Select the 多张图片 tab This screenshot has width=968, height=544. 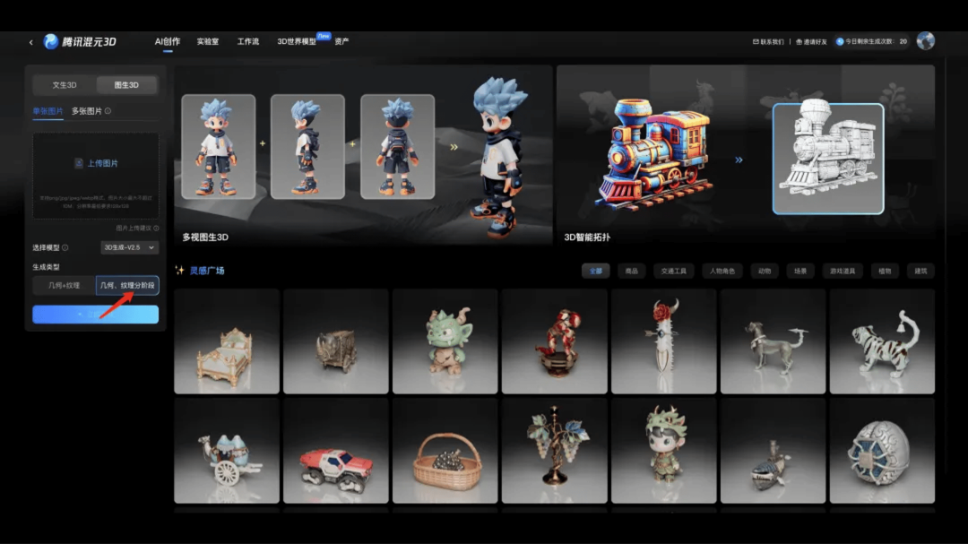tap(86, 111)
